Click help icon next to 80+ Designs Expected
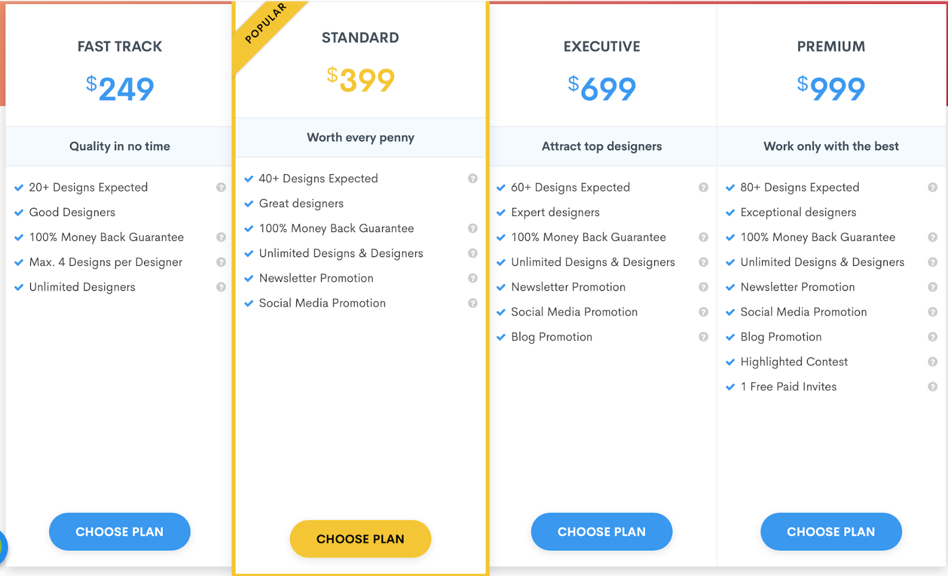This screenshot has width=948, height=576. [933, 187]
